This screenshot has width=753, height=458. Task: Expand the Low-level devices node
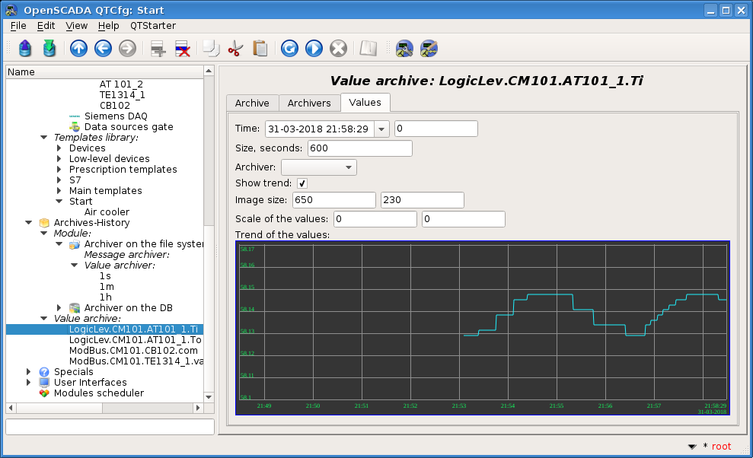pos(59,158)
